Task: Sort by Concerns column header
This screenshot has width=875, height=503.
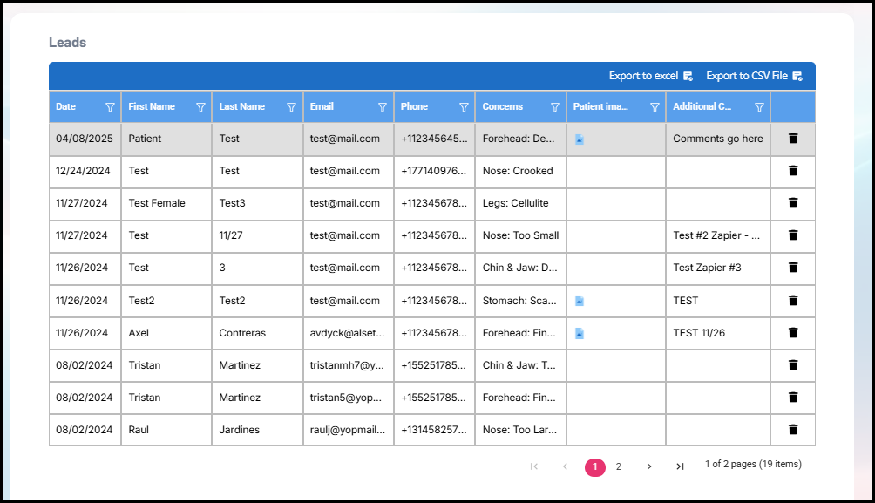Action: tap(503, 106)
